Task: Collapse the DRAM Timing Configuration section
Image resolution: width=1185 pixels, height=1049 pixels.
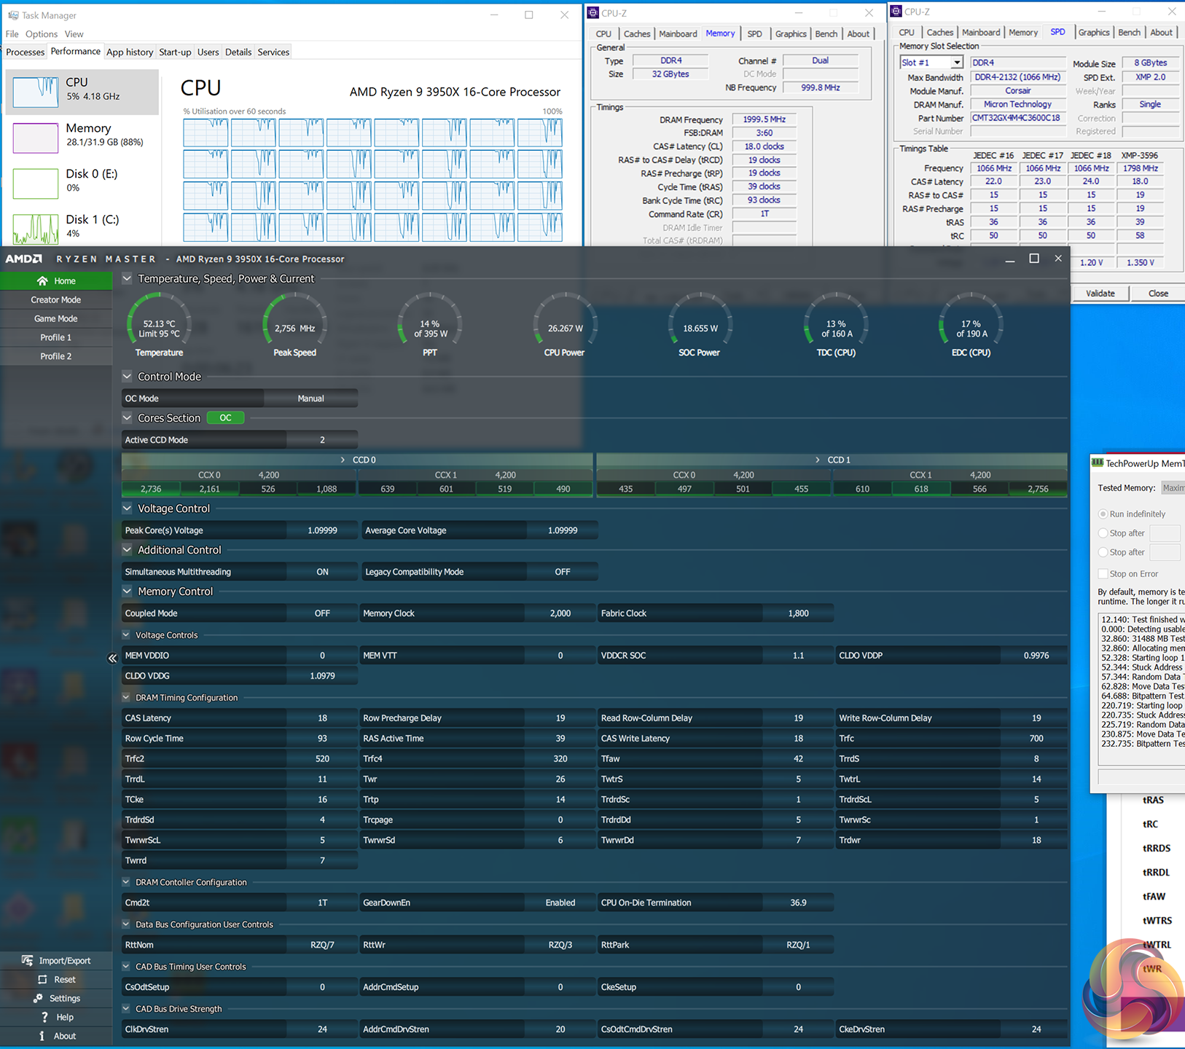Action: [x=126, y=697]
